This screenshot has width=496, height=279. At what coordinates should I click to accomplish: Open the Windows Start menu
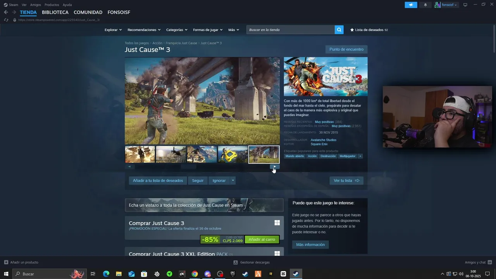(6, 274)
